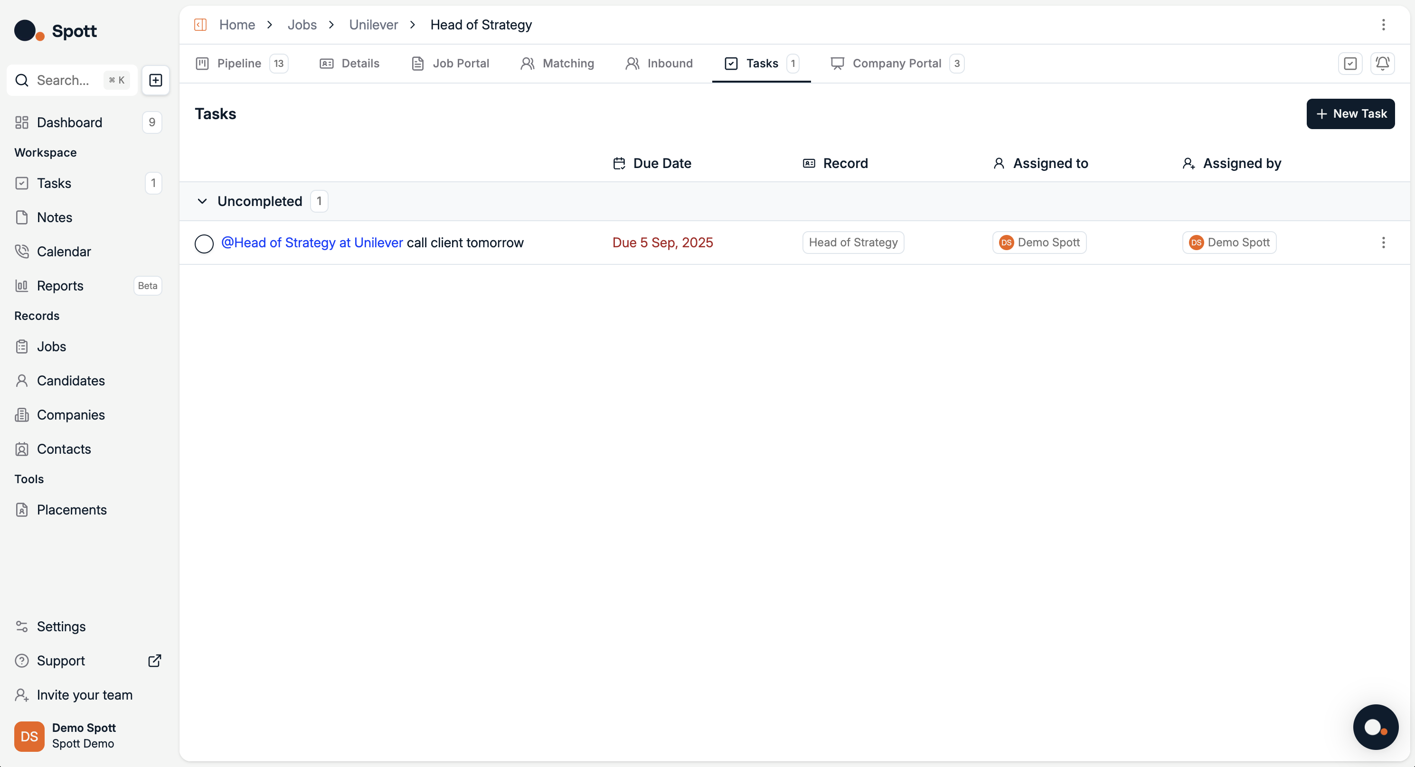This screenshot has width=1415, height=767.
Task: Click Jobs in the breadcrumb
Action: pyautogui.click(x=302, y=25)
